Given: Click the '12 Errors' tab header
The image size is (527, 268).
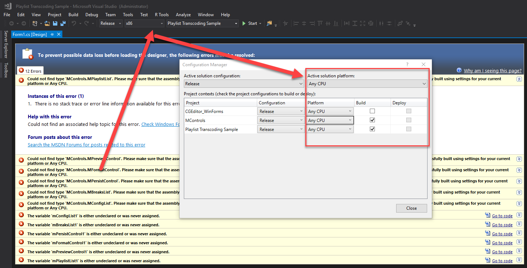Looking at the screenshot, I should tap(31, 71).
